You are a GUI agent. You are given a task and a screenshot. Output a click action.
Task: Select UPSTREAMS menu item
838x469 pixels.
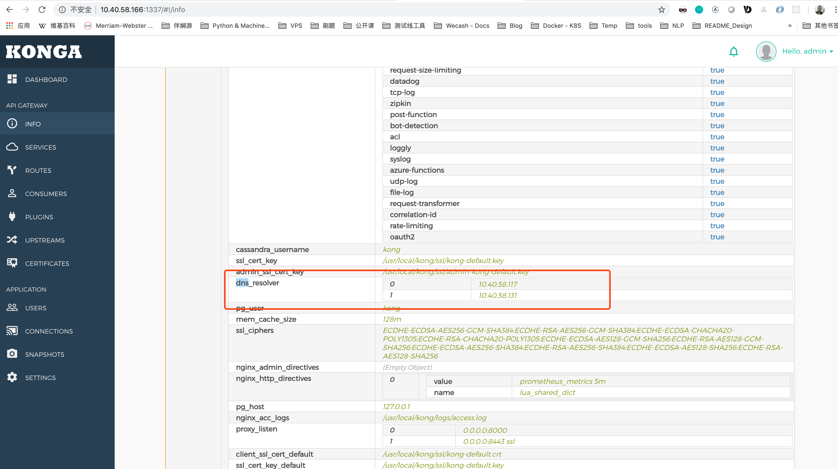coord(45,240)
